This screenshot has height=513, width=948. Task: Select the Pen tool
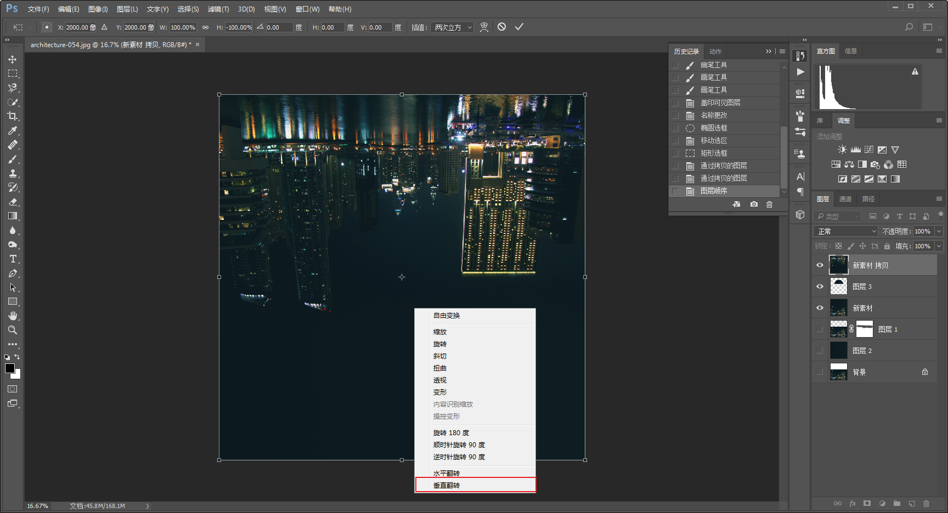click(12, 273)
